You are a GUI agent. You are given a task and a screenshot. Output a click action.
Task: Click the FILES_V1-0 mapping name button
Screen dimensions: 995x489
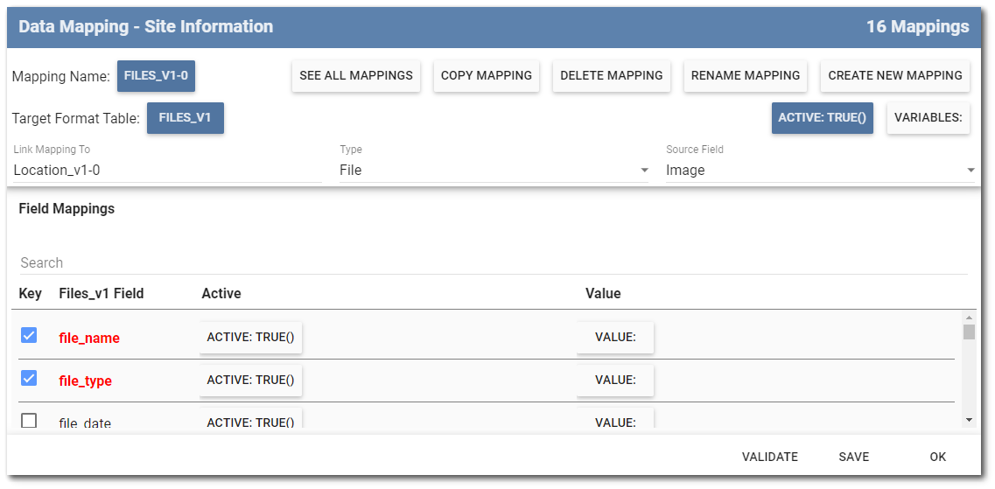pos(156,76)
